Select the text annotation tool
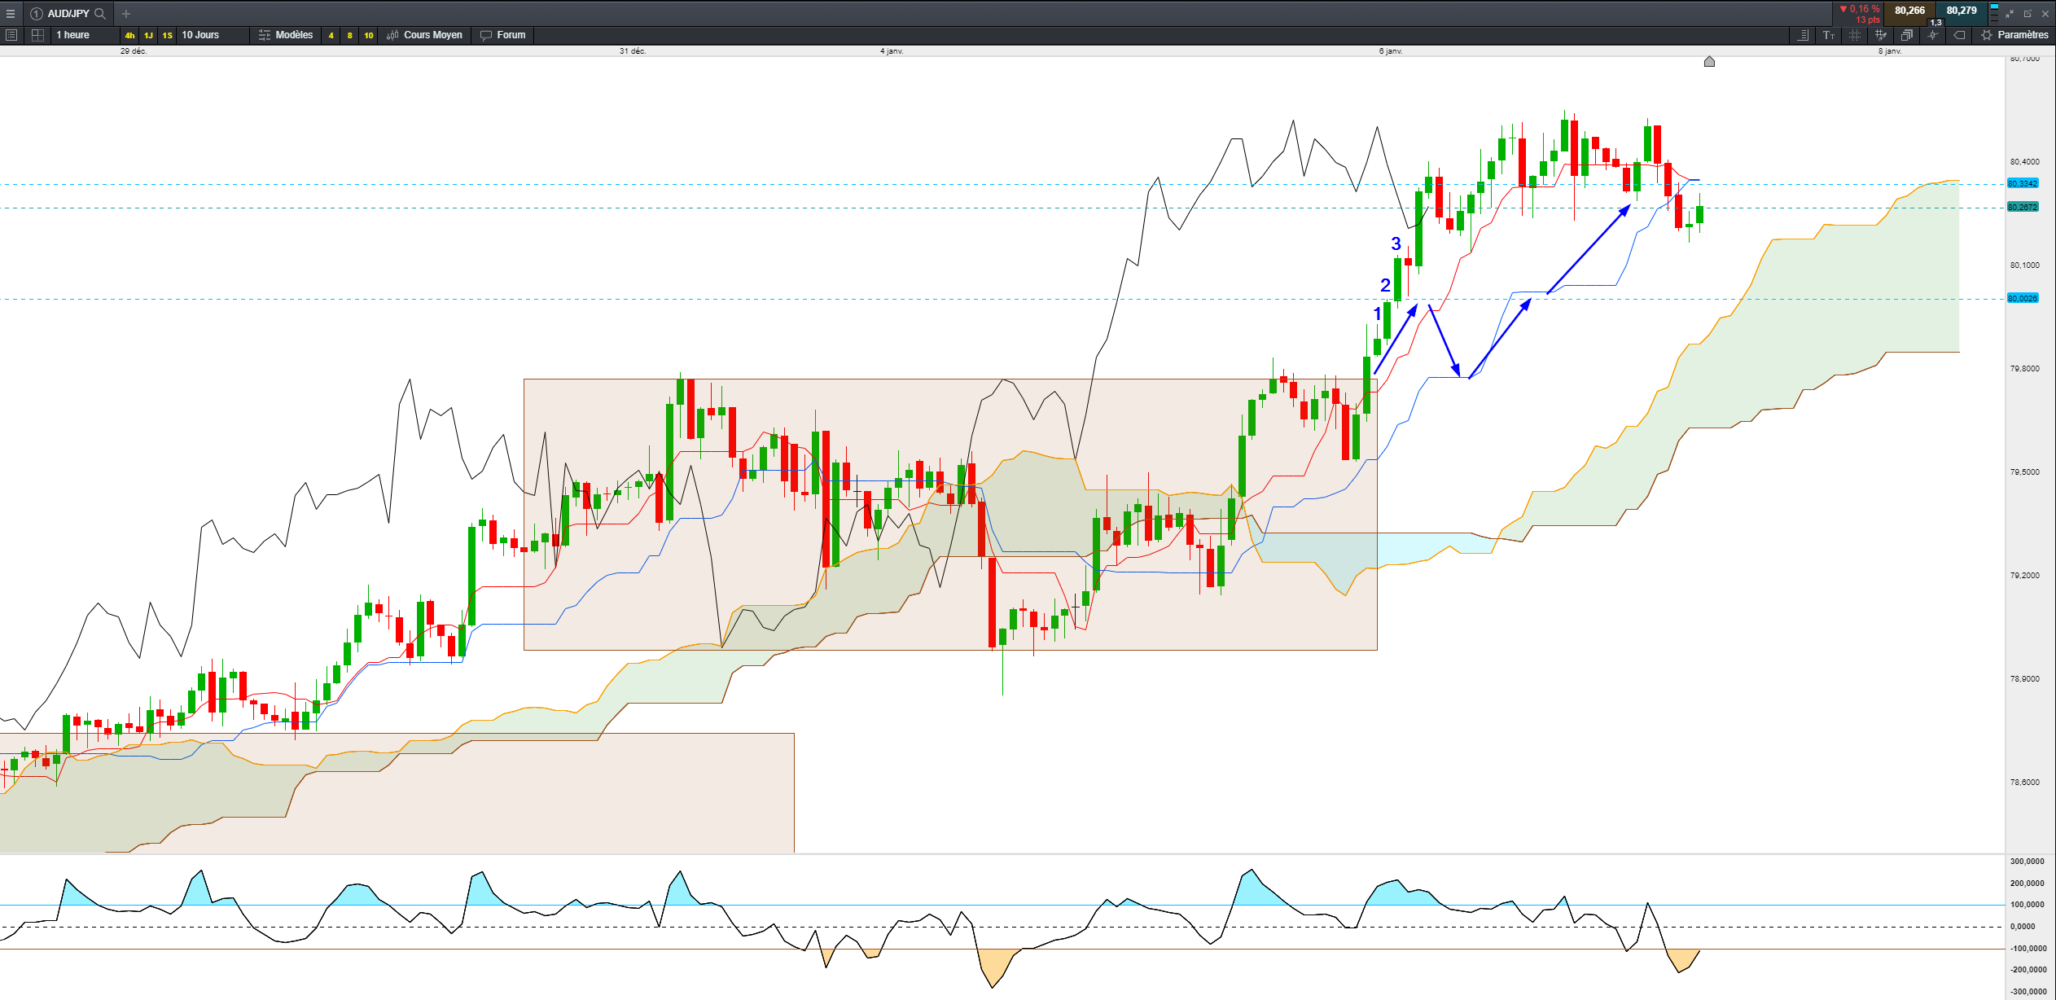This screenshot has width=2056, height=1000. [1829, 35]
